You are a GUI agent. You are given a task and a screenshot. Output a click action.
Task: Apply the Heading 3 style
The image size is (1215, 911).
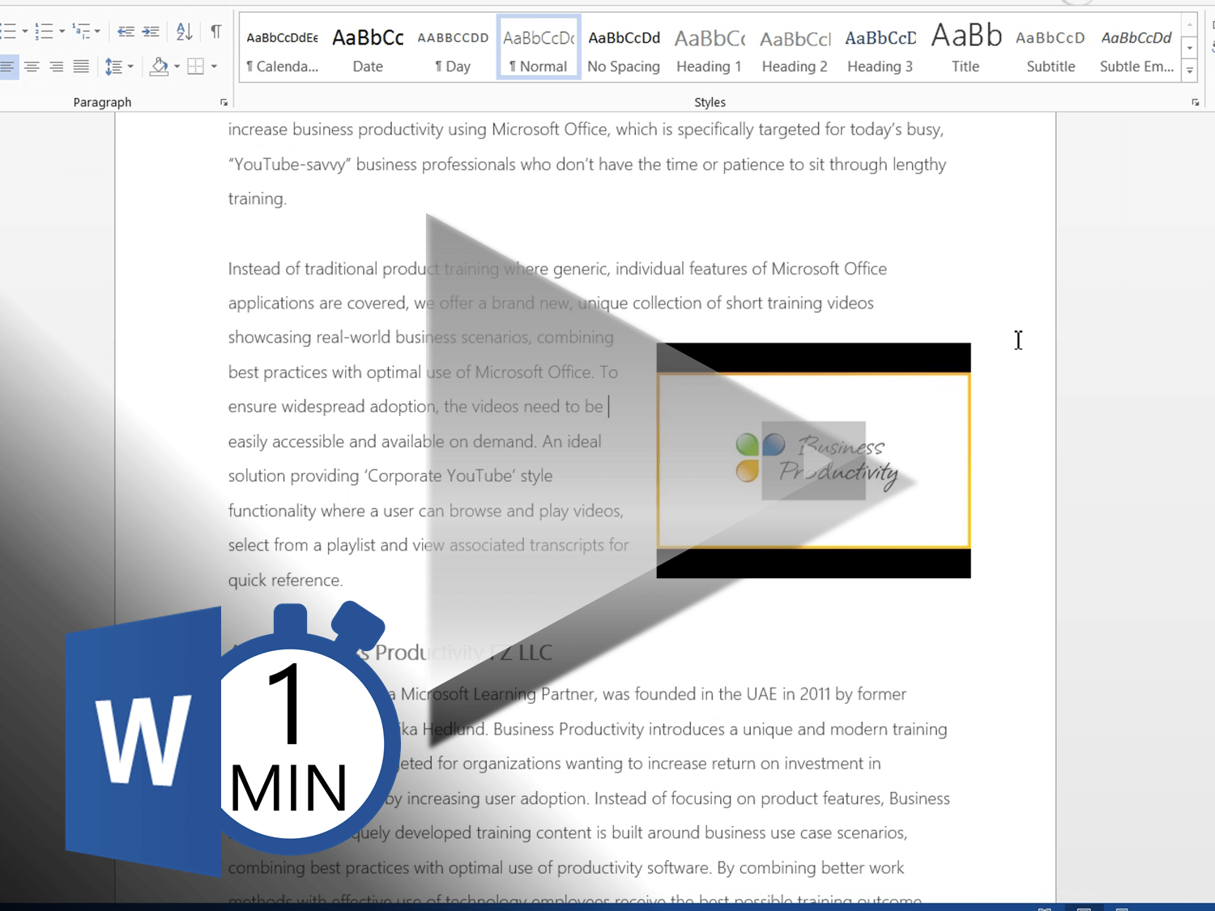coord(880,49)
